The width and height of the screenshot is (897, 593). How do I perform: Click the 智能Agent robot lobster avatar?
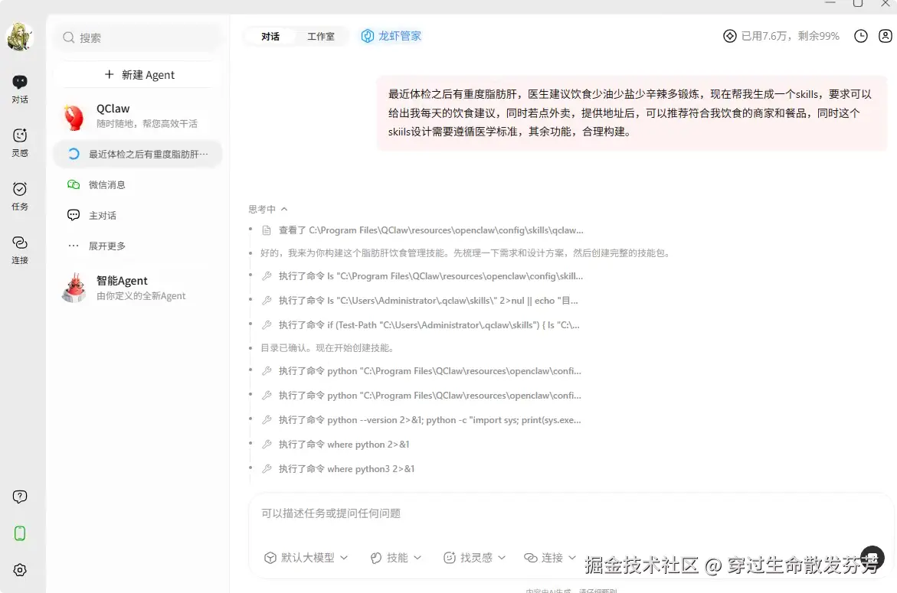click(74, 288)
